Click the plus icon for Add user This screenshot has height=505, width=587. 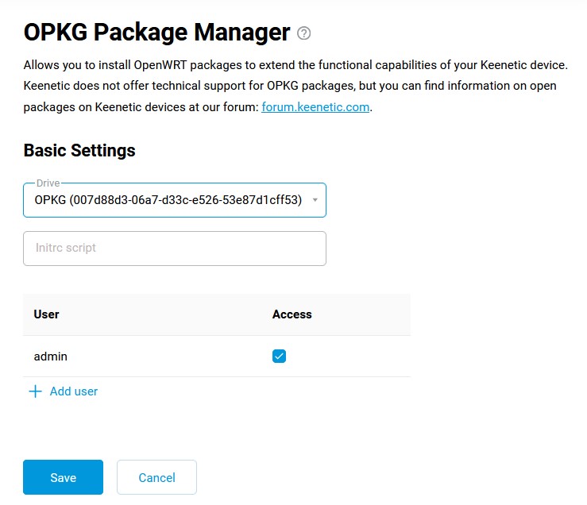click(x=35, y=391)
